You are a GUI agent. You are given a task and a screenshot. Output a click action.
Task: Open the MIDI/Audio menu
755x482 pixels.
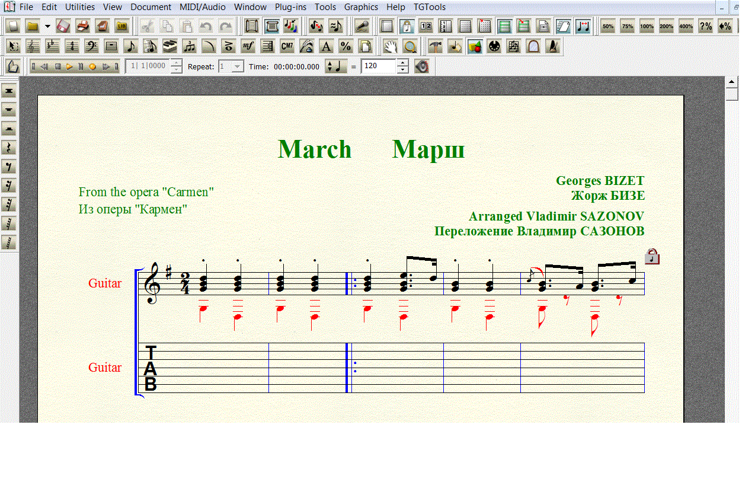coord(203,7)
